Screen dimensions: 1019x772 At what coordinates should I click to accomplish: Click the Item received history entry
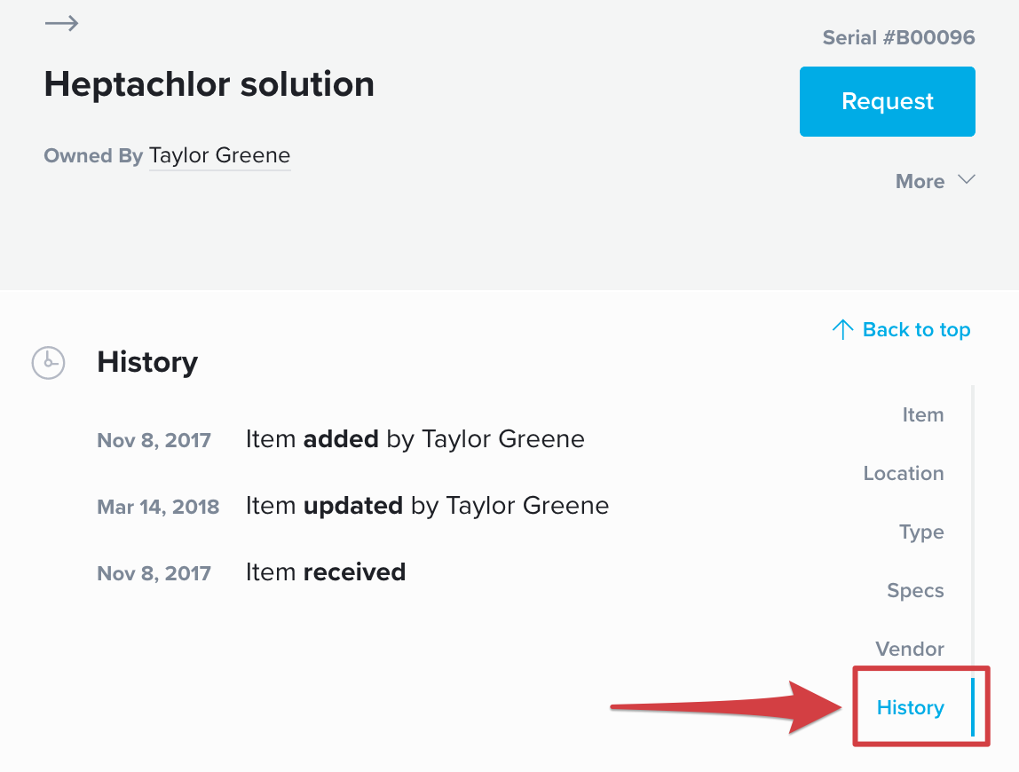click(325, 572)
